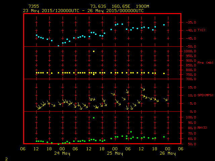
Task: Click the 24 May date label
Action: tap(62, 153)
